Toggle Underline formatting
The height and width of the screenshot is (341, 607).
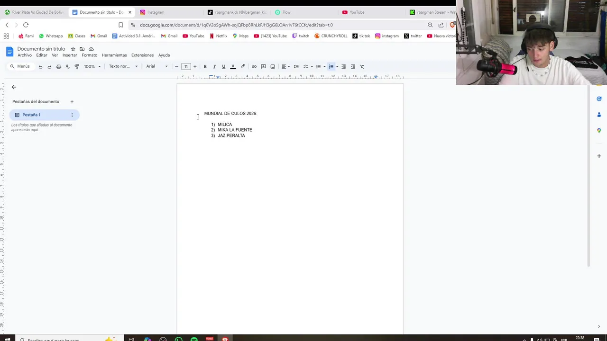point(223,67)
